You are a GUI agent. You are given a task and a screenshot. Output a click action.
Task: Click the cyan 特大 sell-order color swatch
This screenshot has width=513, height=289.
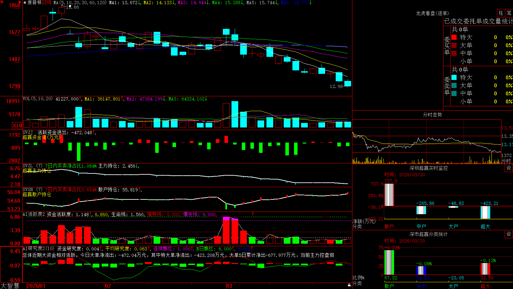click(x=454, y=77)
